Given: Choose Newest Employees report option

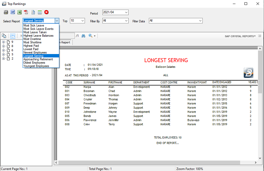Looking at the screenshot, I should coord(41,52).
